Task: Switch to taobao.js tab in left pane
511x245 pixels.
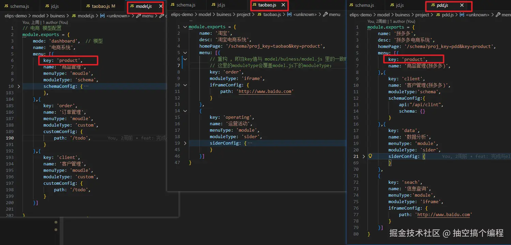Action: tap(101, 6)
